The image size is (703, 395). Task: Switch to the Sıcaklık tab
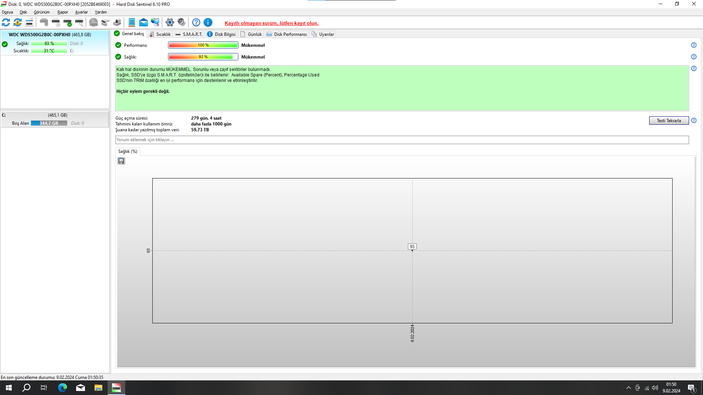point(160,34)
